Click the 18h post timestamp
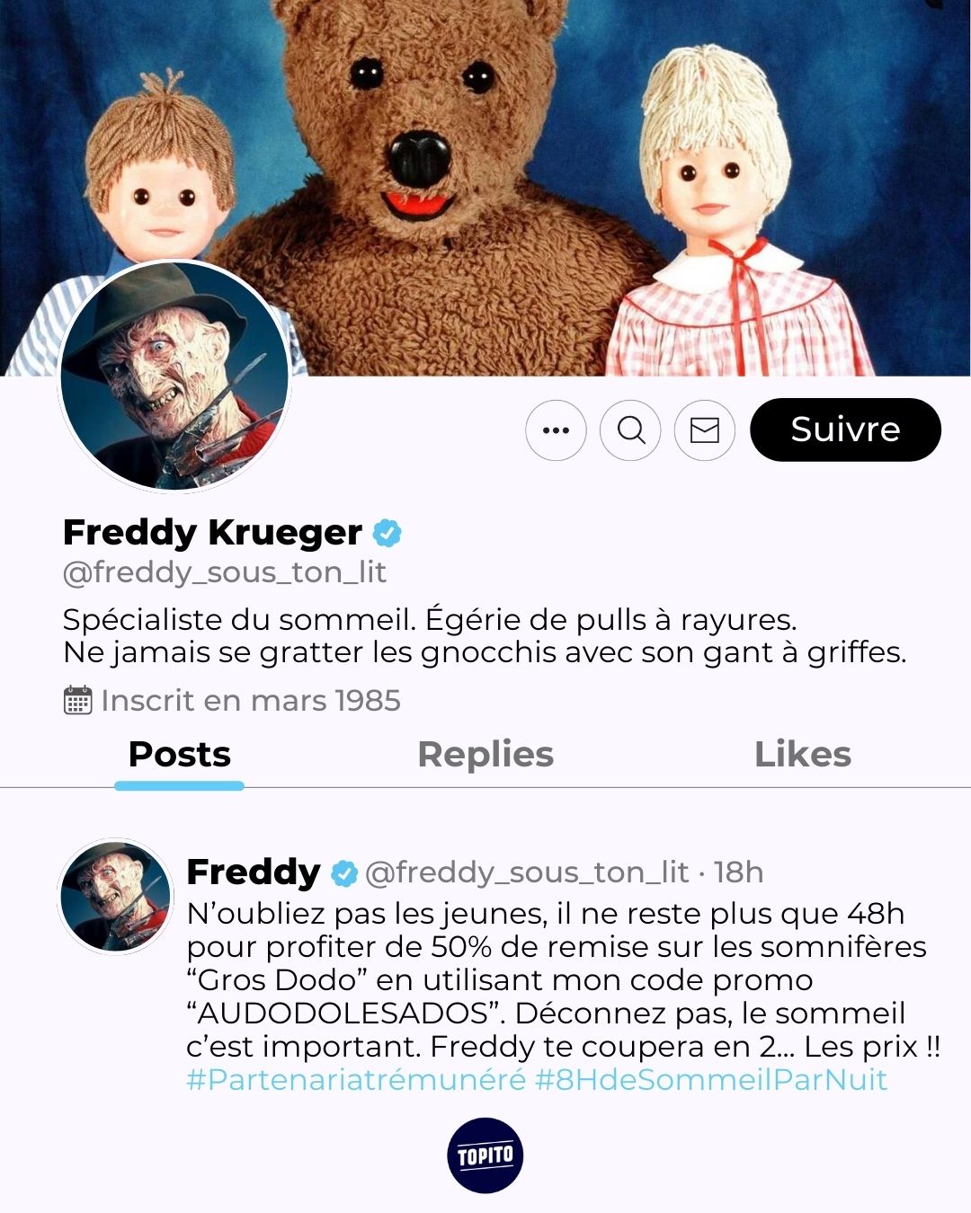Screen dimensions: 971x1213 coord(738,872)
